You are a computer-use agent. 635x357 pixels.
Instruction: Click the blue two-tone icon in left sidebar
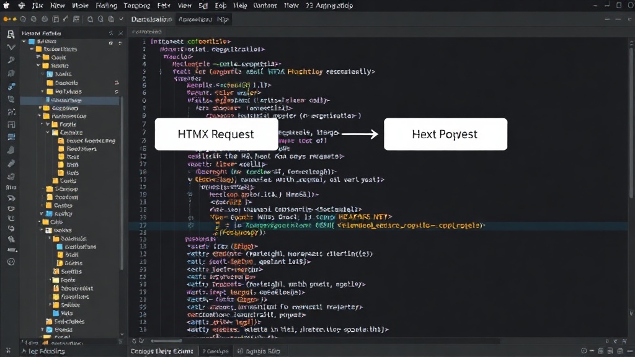11,86
